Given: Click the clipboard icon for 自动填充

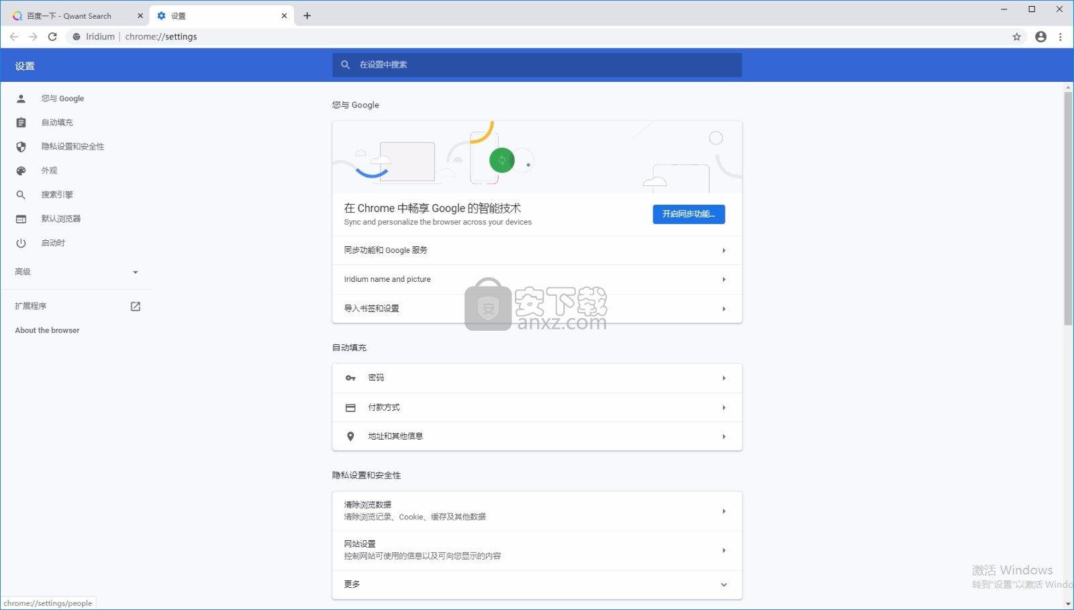Looking at the screenshot, I should tap(21, 123).
